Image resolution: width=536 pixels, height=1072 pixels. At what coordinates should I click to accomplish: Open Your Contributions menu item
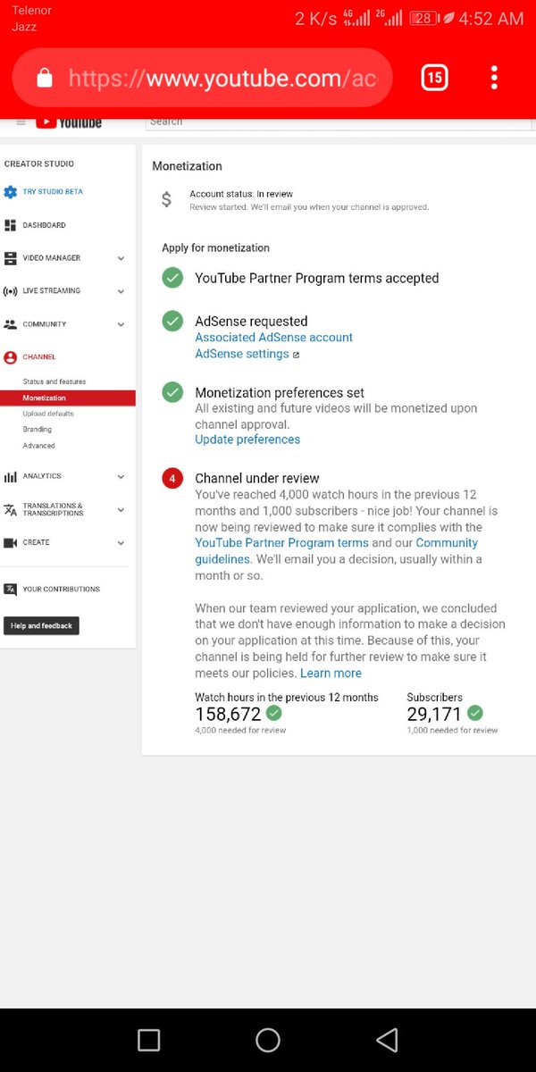tap(62, 590)
